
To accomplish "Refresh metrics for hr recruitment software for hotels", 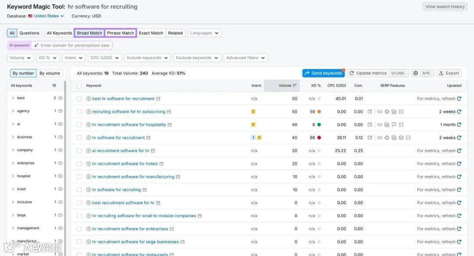I will pyautogui.click(x=459, y=164).
